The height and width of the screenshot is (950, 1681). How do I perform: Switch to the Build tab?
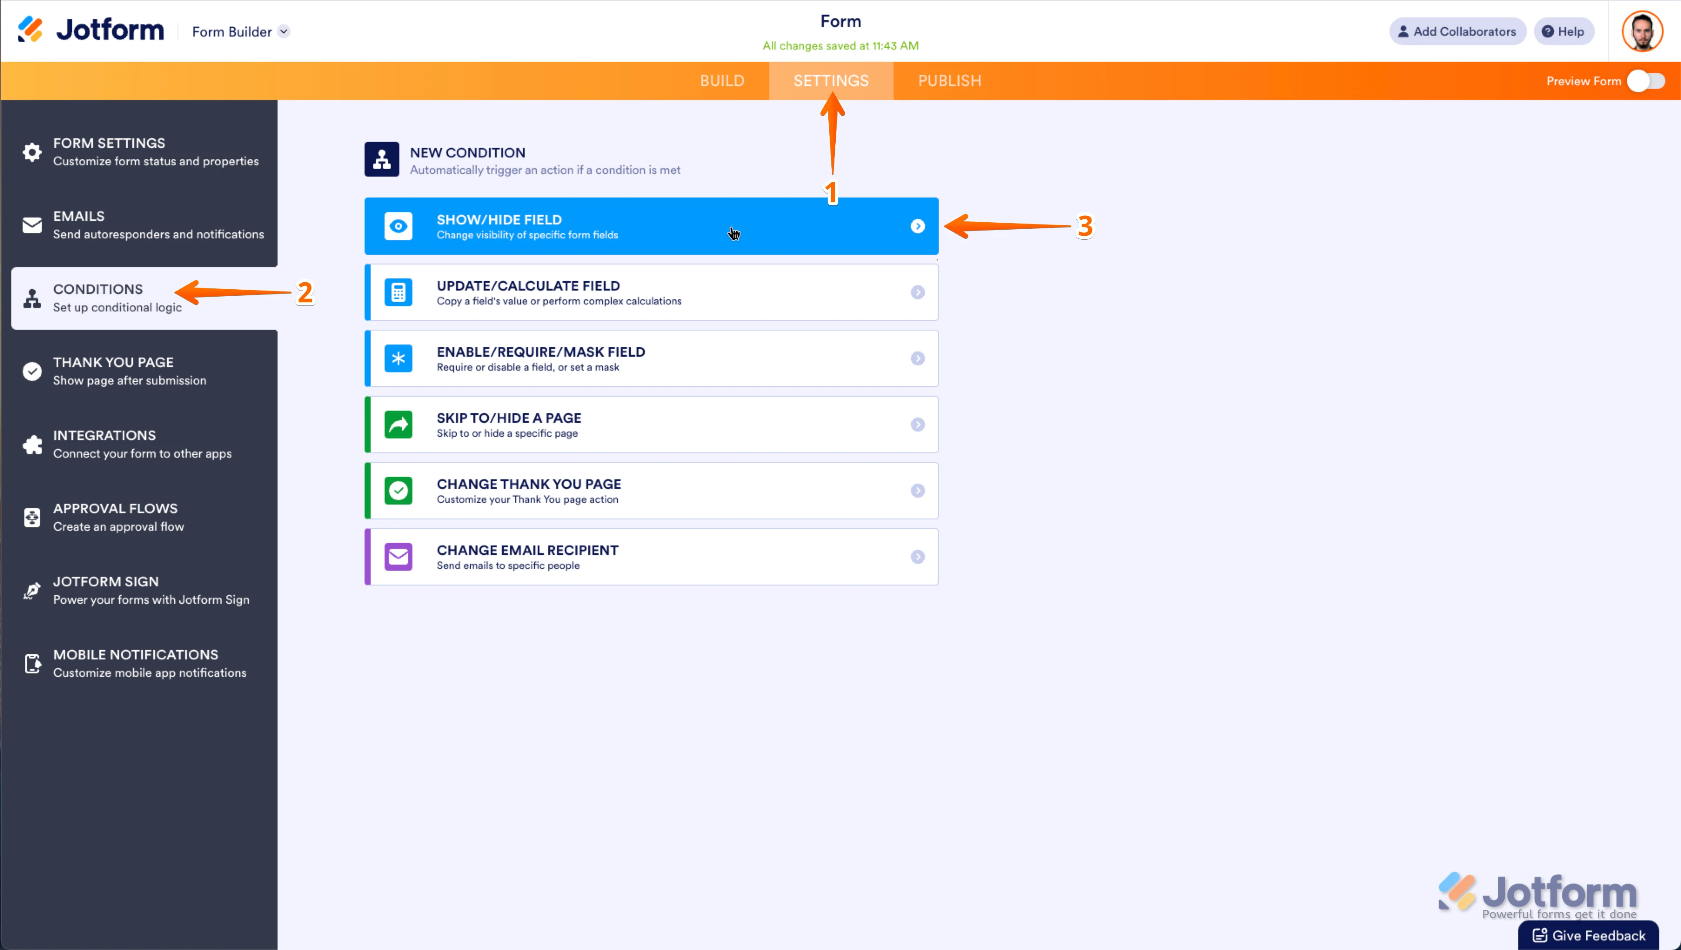pos(722,80)
